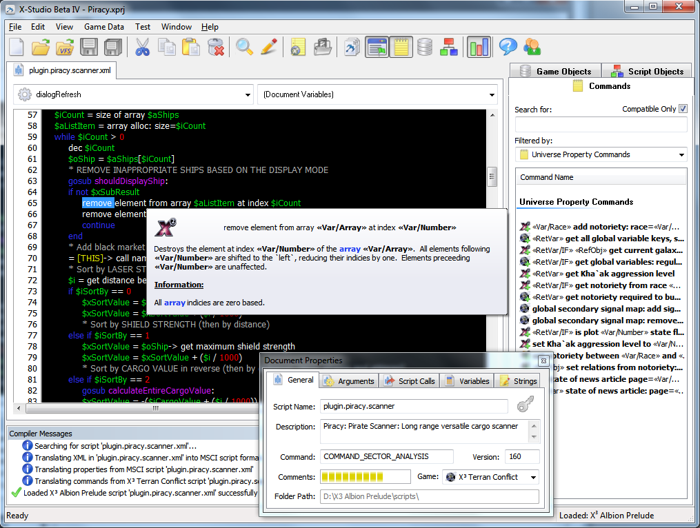Expand the Document Variables dropdown
The width and height of the screenshot is (700, 528).
(491, 94)
